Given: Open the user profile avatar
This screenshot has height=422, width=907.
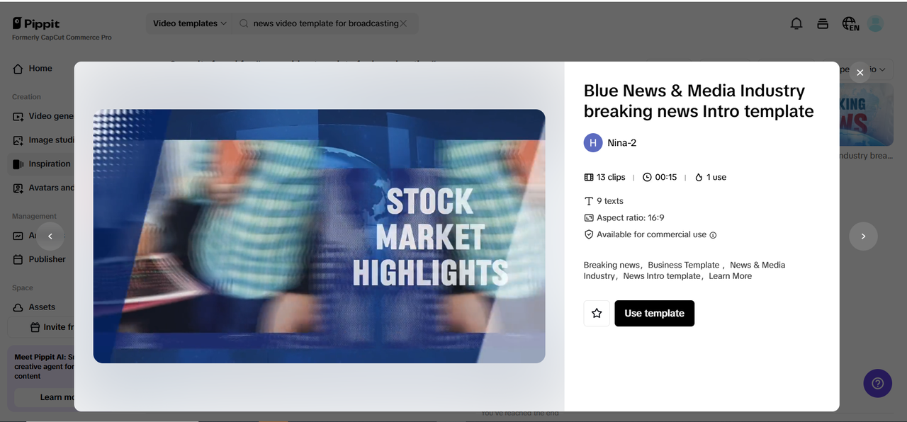Looking at the screenshot, I should pos(876,23).
